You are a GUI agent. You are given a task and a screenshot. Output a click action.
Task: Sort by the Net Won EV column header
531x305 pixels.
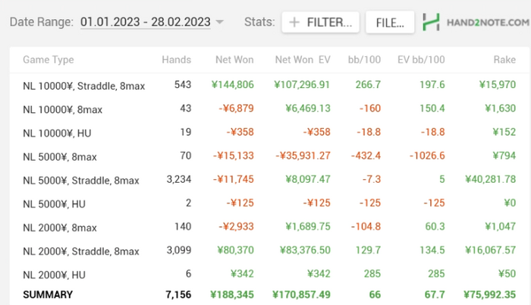(x=303, y=59)
